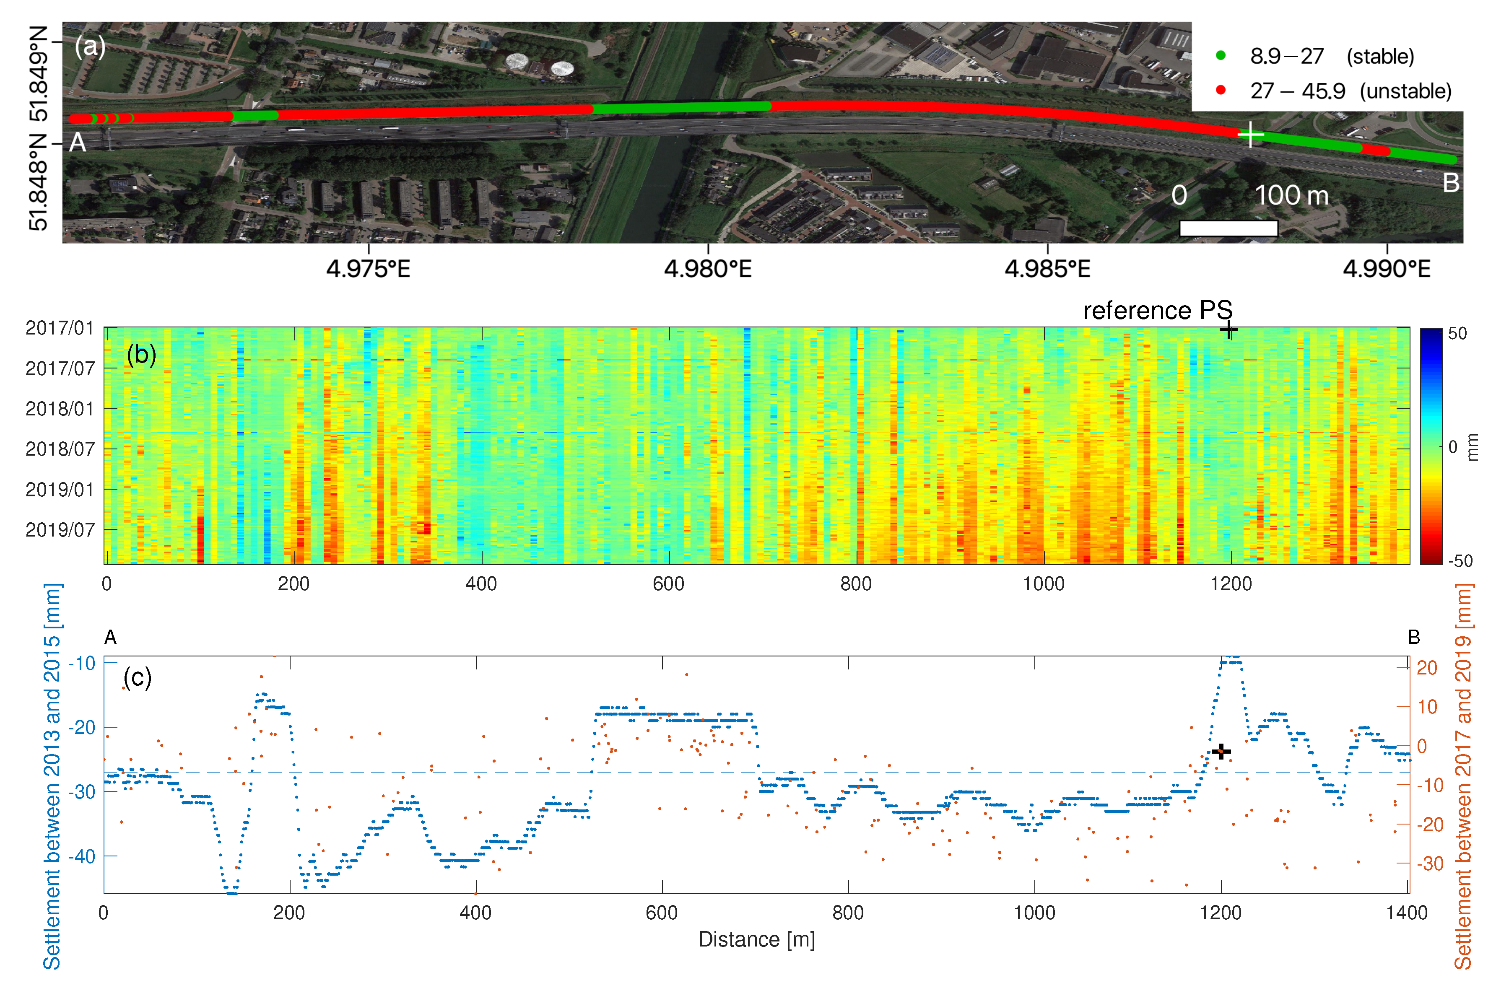The height and width of the screenshot is (988, 1496).
Task: Click the '(c)' plot panel label
Action: pos(138,678)
